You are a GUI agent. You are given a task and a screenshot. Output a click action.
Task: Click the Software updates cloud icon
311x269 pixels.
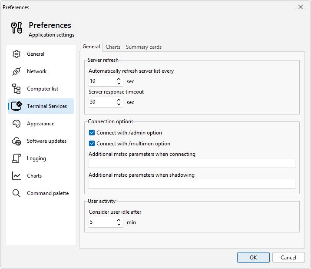[17, 141]
